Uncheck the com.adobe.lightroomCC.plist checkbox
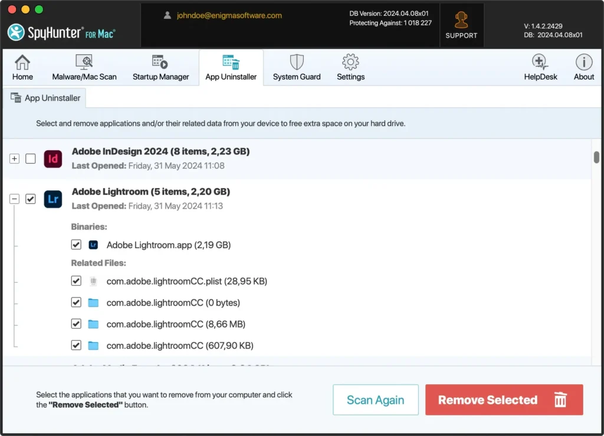Image resolution: width=604 pixels, height=436 pixels. point(76,281)
